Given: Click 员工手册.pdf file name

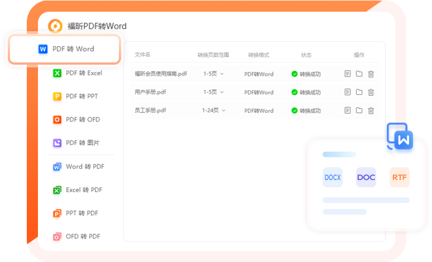Looking at the screenshot, I should 150,110.
